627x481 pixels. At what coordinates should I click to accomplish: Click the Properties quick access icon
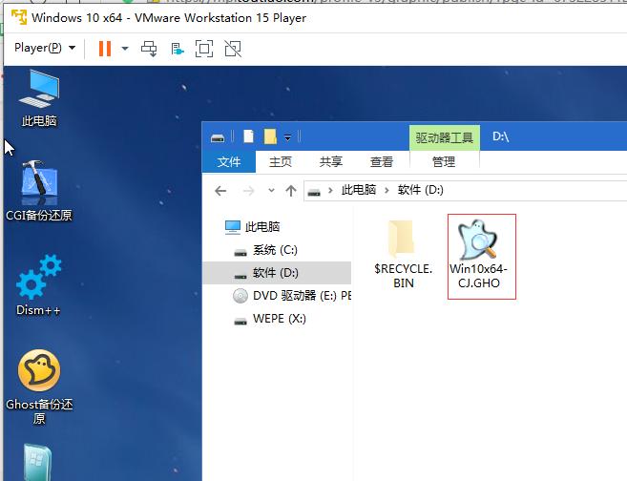(x=249, y=136)
